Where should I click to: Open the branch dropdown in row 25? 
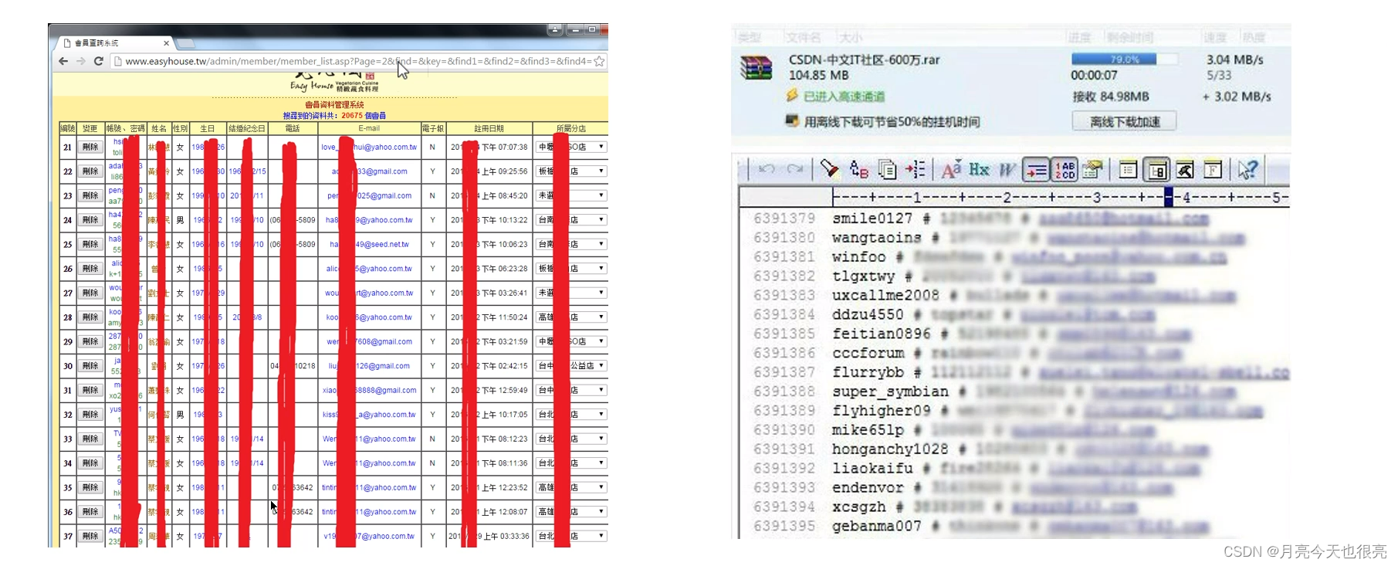tap(571, 244)
